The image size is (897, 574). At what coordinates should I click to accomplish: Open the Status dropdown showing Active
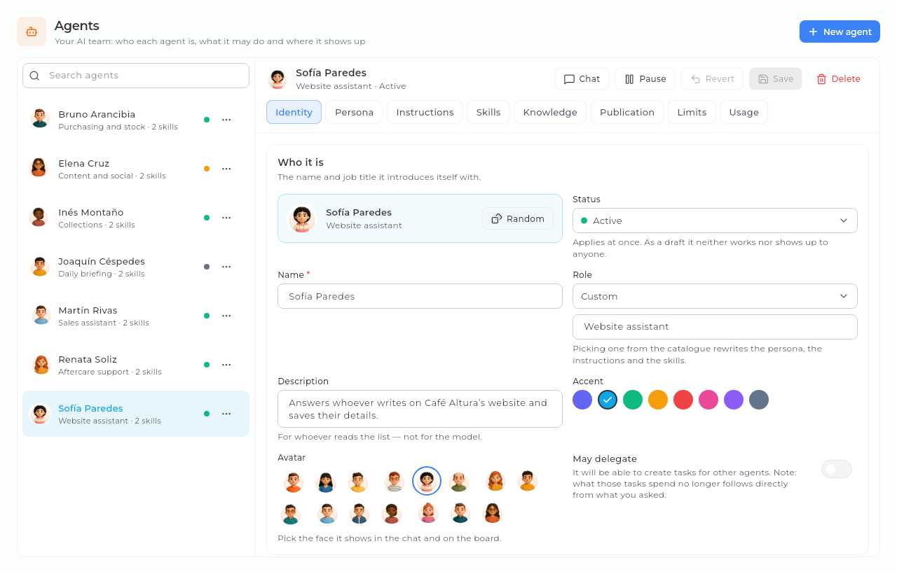[x=715, y=220]
